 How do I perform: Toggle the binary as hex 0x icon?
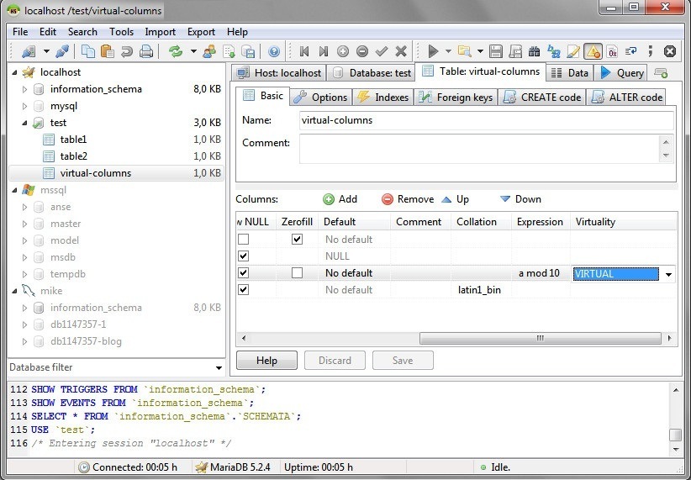(x=612, y=51)
